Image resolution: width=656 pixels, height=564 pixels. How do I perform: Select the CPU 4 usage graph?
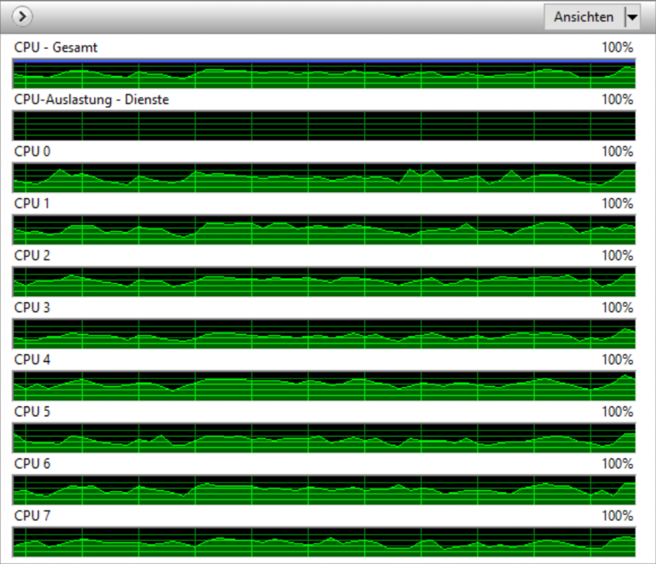[324, 386]
